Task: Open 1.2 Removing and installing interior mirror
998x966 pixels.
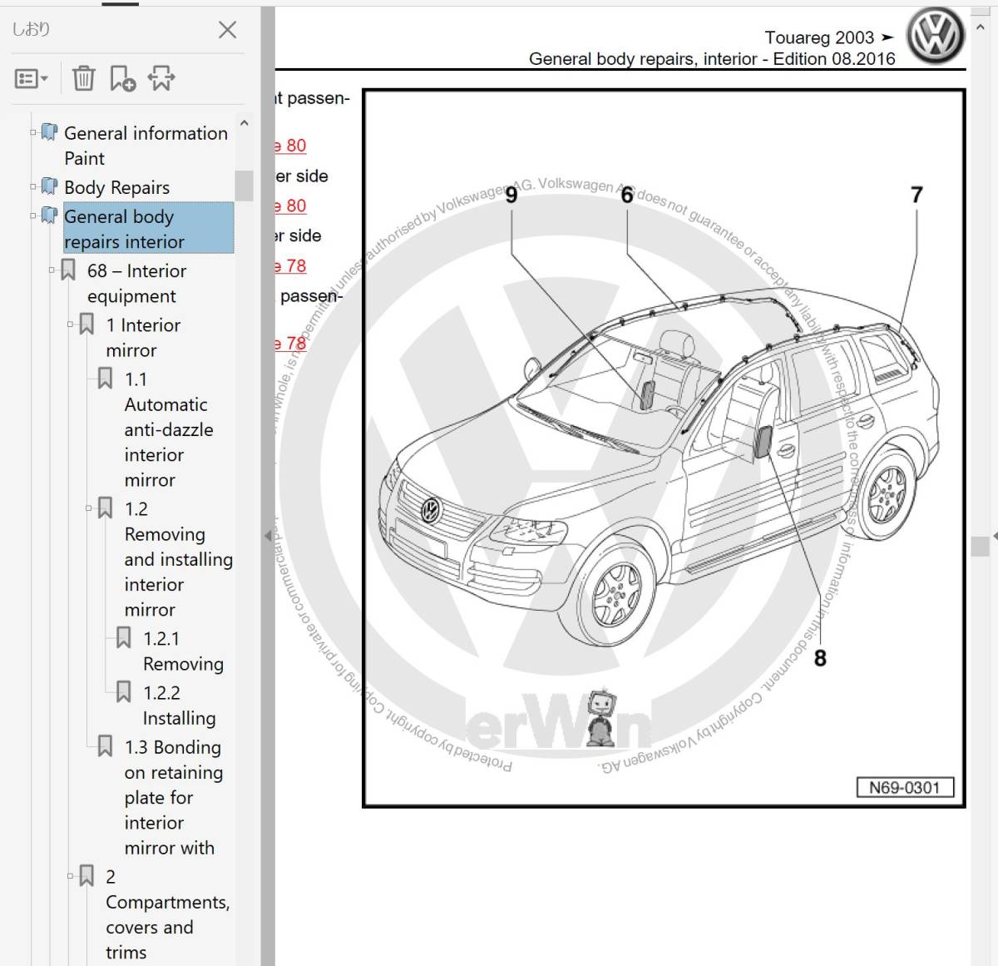Action: click(178, 559)
